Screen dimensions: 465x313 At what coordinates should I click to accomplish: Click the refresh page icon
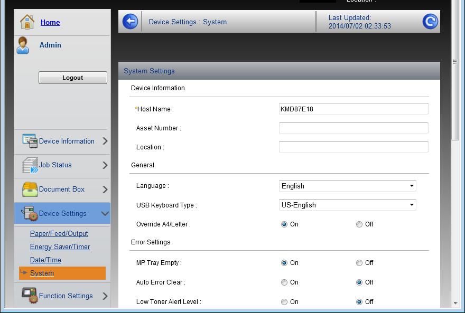click(x=430, y=21)
